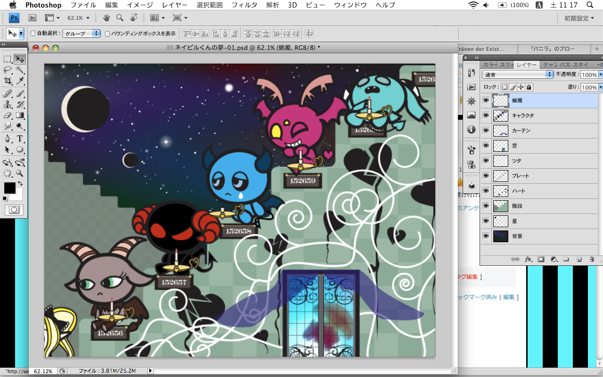The image size is (603, 377).
Task: Launch Adobe Bridge
Action: tap(33, 18)
